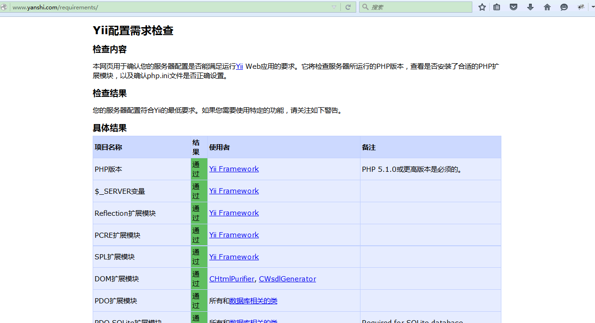Reload the page with the refresh icon

[x=348, y=7]
